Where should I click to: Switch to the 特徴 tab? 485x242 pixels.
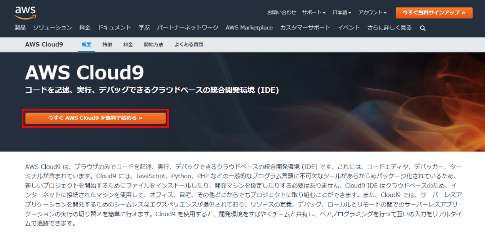click(x=108, y=44)
